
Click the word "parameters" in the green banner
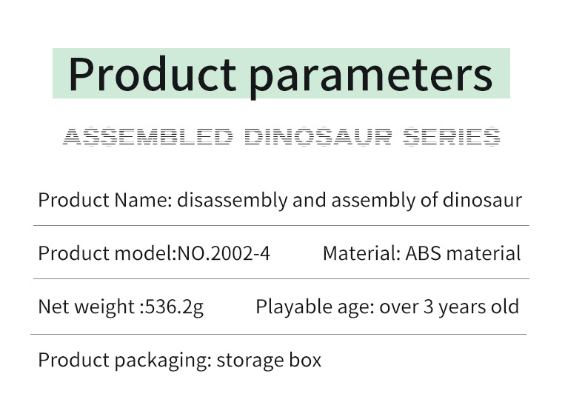point(370,74)
